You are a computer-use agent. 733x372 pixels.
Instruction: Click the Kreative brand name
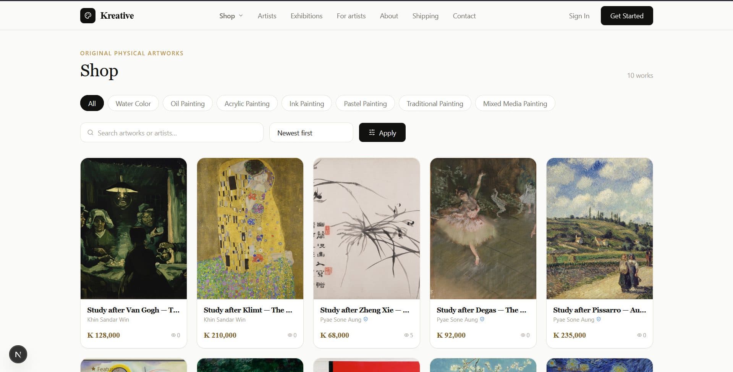click(117, 16)
